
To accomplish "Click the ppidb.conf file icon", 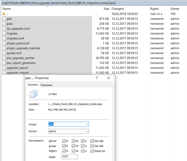I will coord(4,53).
